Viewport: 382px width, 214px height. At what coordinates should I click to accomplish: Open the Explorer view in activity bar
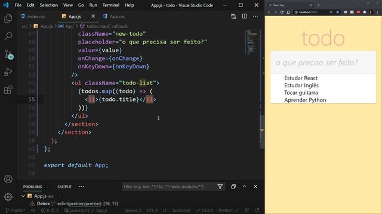point(8,18)
